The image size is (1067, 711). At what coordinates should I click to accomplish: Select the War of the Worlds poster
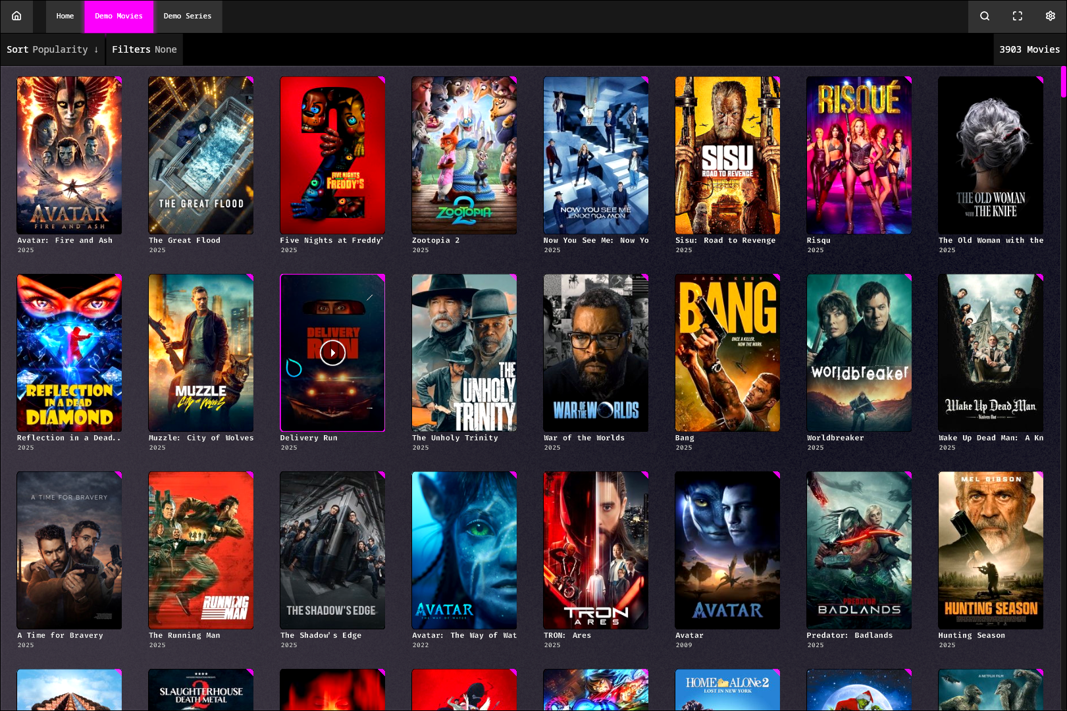tap(596, 353)
